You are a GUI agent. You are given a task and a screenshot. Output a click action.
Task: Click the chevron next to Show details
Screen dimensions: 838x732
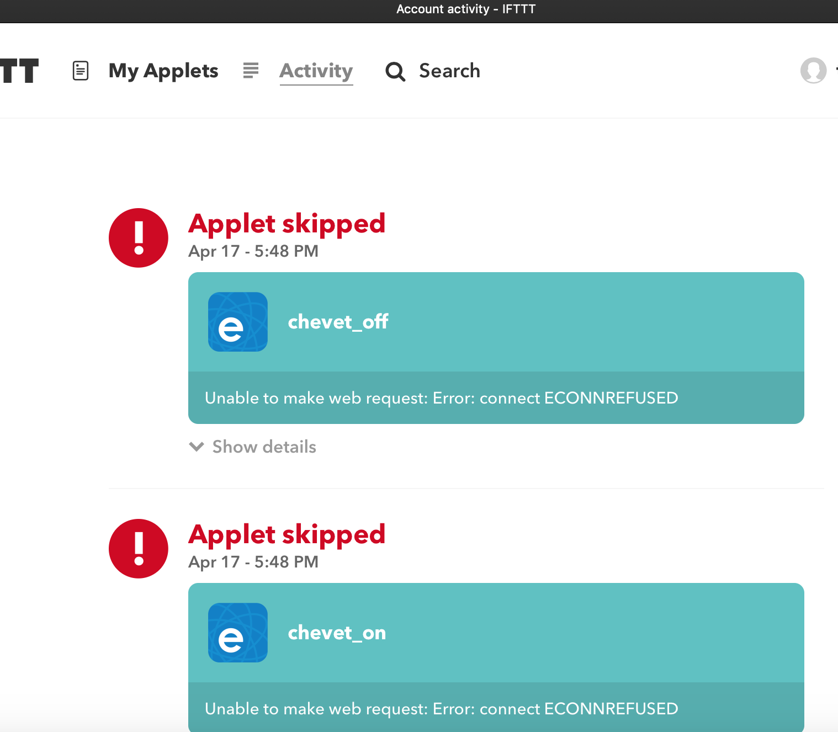pyautogui.click(x=197, y=447)
